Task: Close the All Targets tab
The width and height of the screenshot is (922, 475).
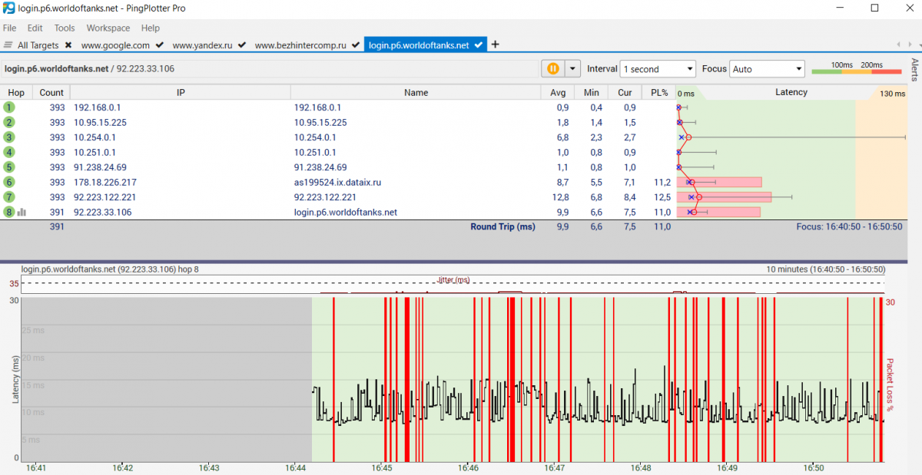Action: point(68,45)
